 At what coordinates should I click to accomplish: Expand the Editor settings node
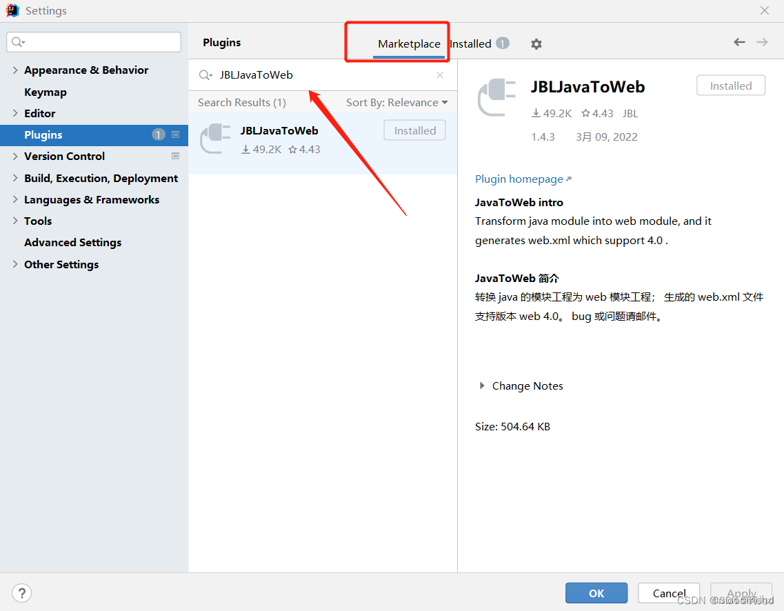coord(15,114)
